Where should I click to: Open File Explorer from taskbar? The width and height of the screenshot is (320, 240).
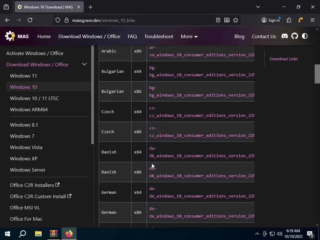(x=38, y=234)
